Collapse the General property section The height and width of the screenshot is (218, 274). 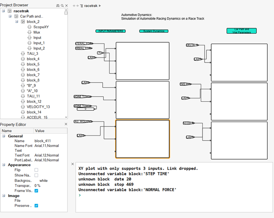3,136
